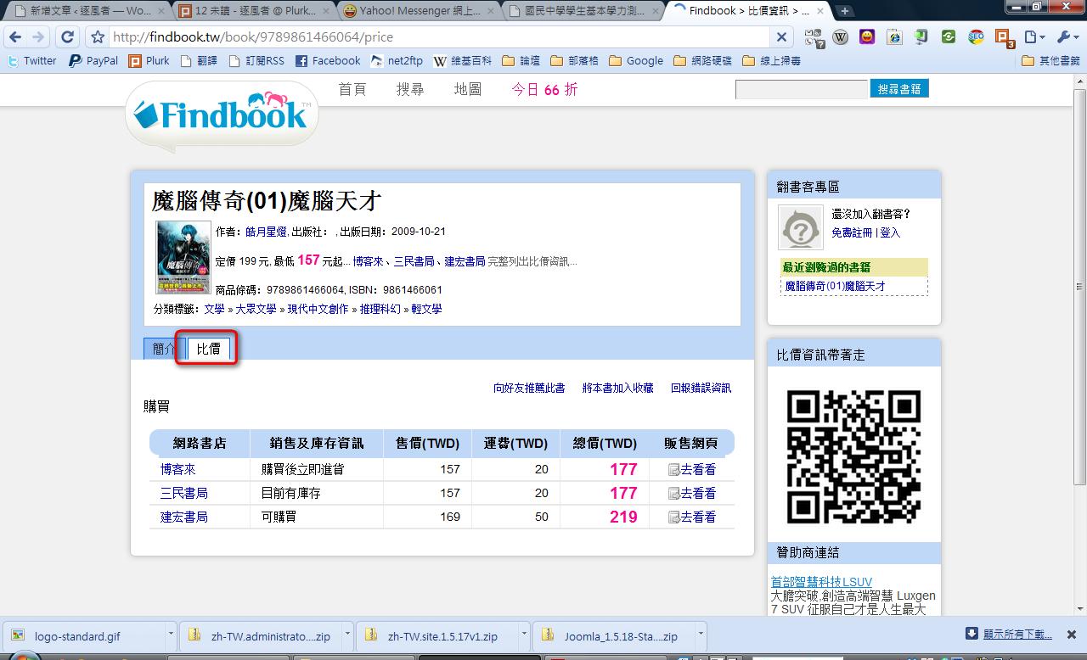Click the QR code image
Screen dimensions: 1087x660
[x=854, y=456]
